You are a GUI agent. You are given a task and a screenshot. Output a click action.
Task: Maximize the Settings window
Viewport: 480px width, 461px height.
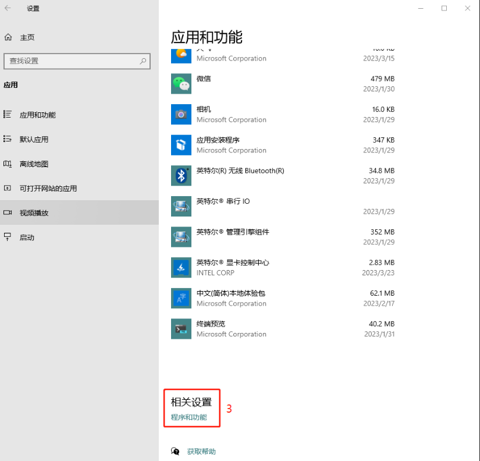point(444,8)
